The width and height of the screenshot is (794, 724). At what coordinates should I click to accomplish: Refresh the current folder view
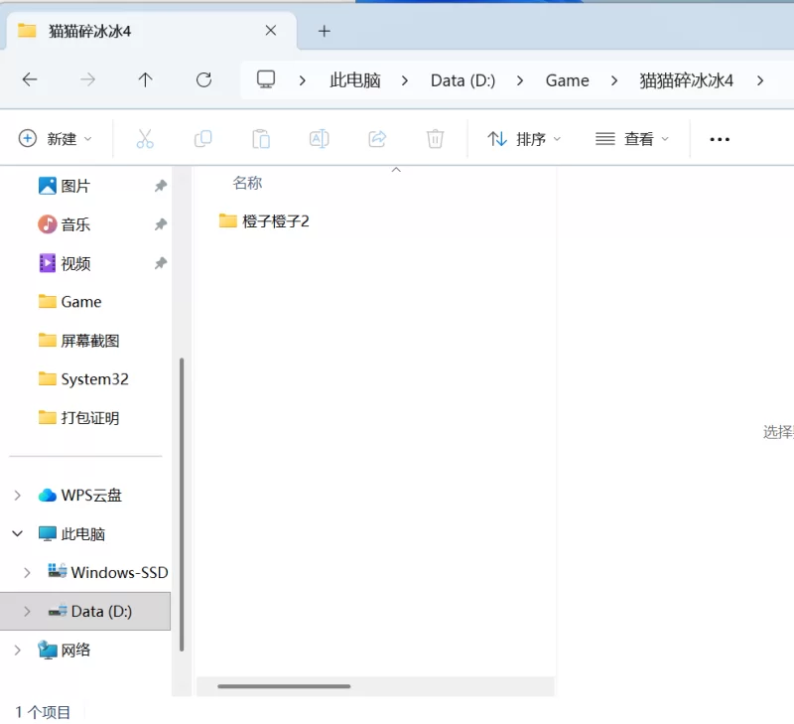click(x=204, y=79)
